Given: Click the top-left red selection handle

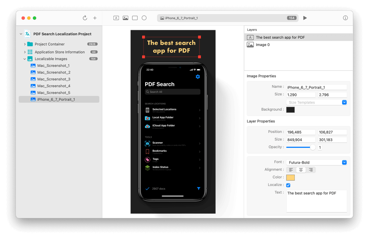Looking at the screenshot, I should tap(143, 37).
